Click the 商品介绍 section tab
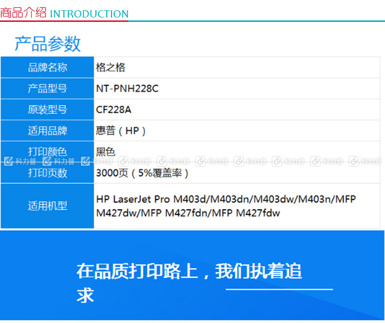The width and height of the screenshot is (385, 323). click(24, 13)
